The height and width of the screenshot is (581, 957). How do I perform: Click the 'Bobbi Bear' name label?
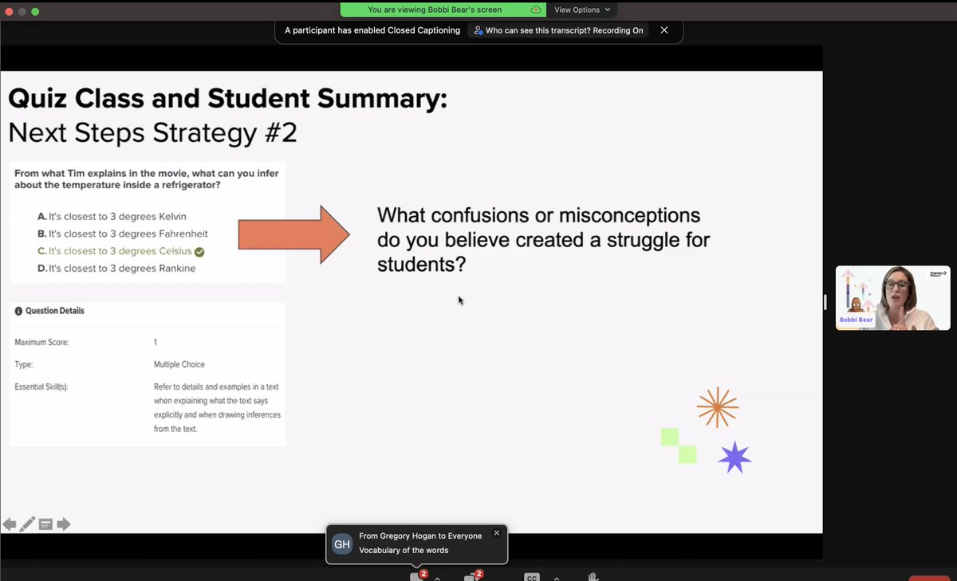(x=856, y=320)
